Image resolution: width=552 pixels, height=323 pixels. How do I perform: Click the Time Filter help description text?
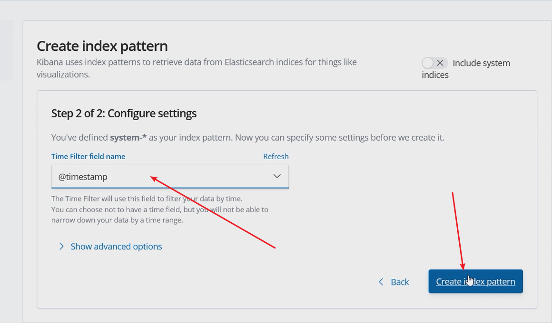click(160, 209)
